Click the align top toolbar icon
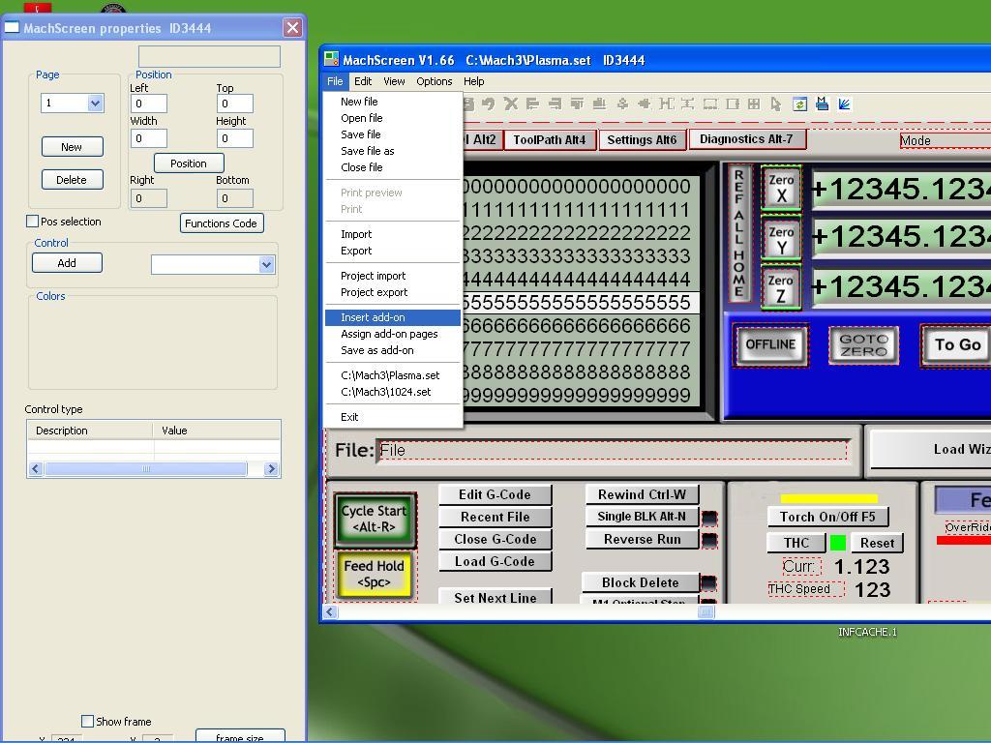 coord(577,104)
